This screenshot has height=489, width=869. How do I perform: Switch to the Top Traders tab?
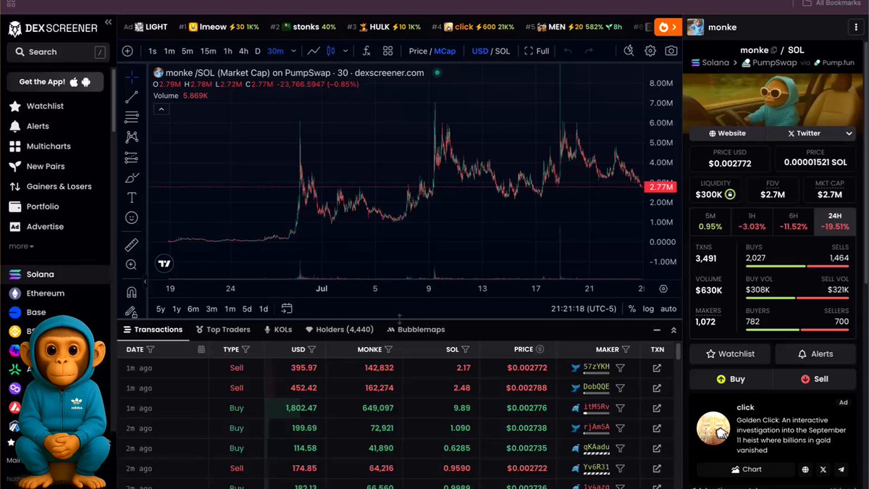[223, 330]
